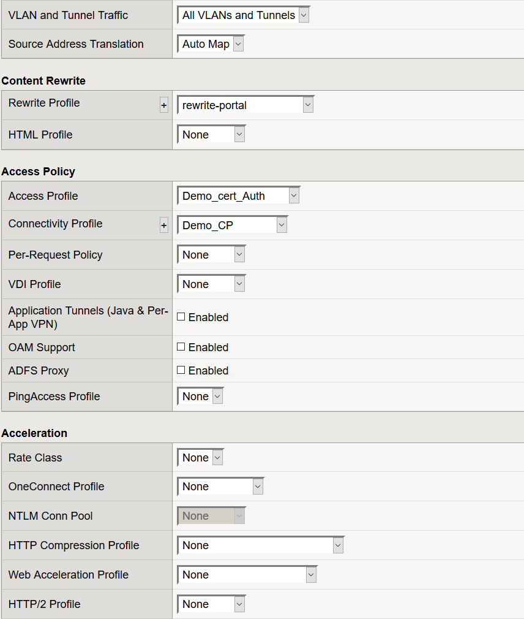Open the HTTP/2 Profile dropdown
Image resolution: width=524 pixels, height=619 pixels.
211,604
